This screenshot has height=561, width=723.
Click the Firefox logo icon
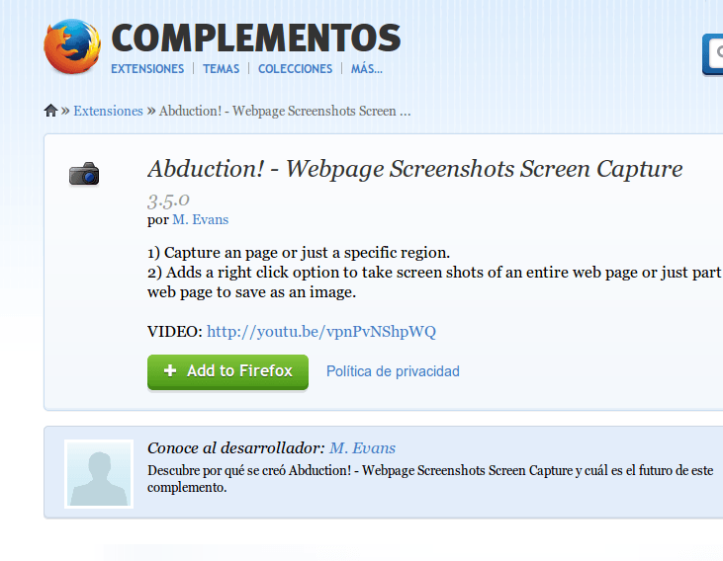coord(72,46)
